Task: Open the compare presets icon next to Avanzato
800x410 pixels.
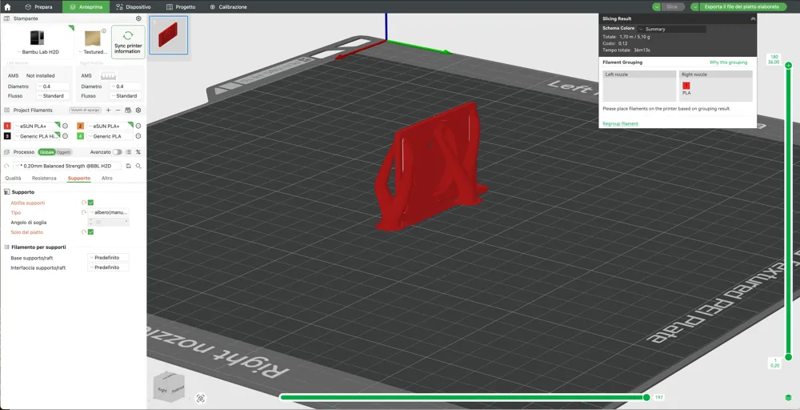Action: pos(129,152)
